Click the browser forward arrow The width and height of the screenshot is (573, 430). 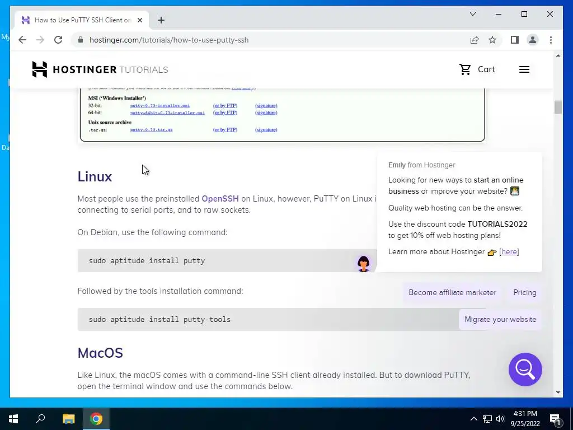pyautogui.click(x=40, y=40)
